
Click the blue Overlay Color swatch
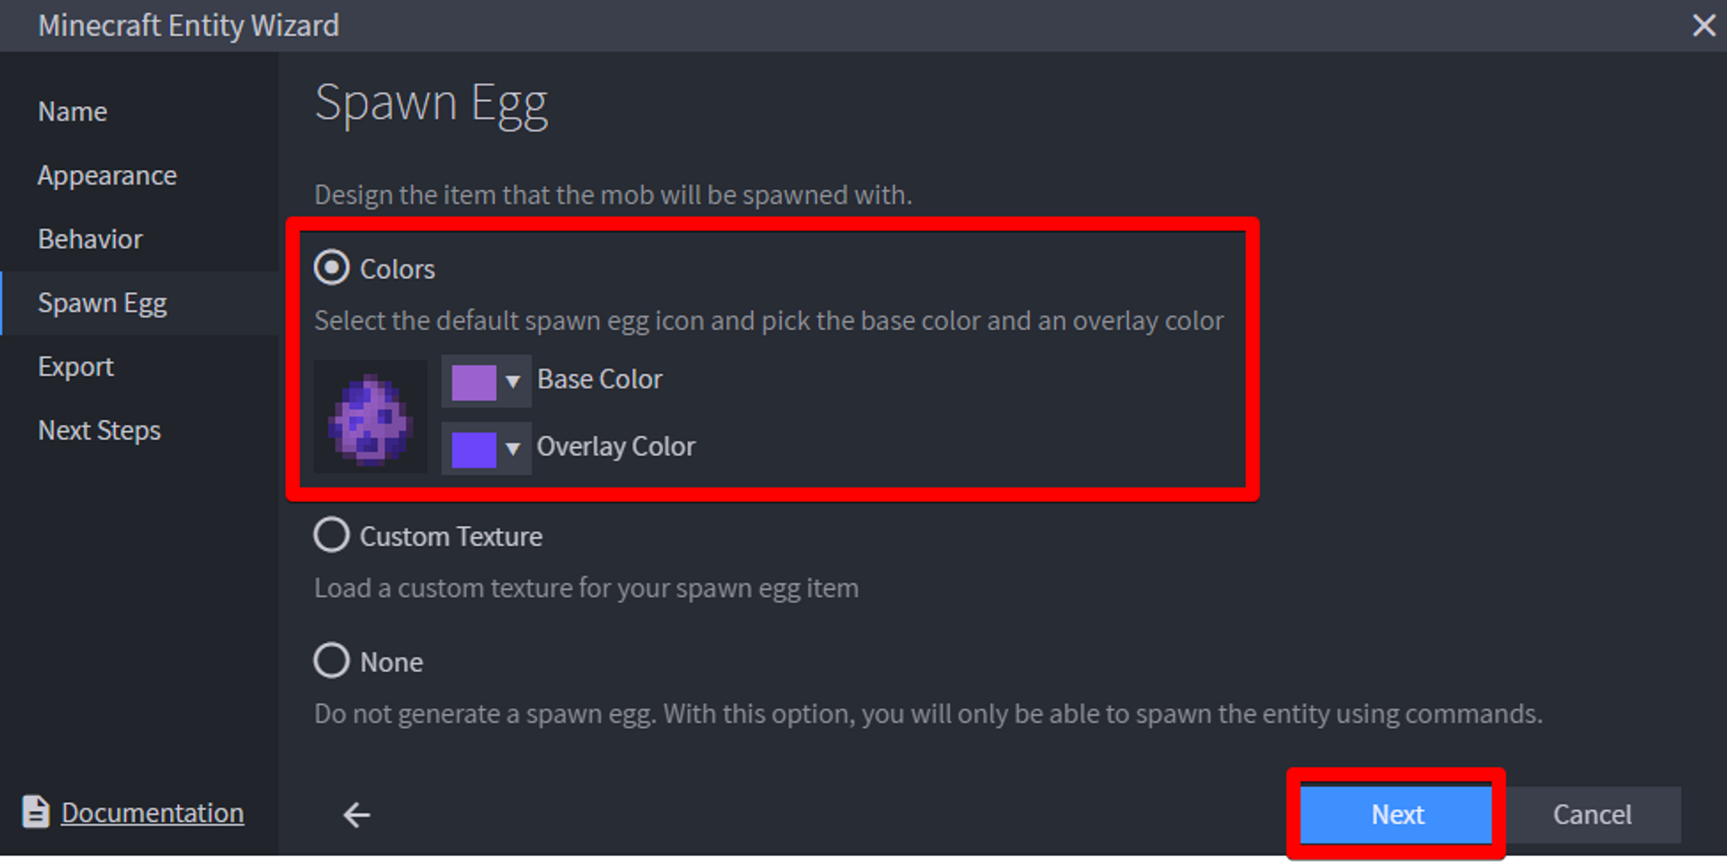[473, 450]
